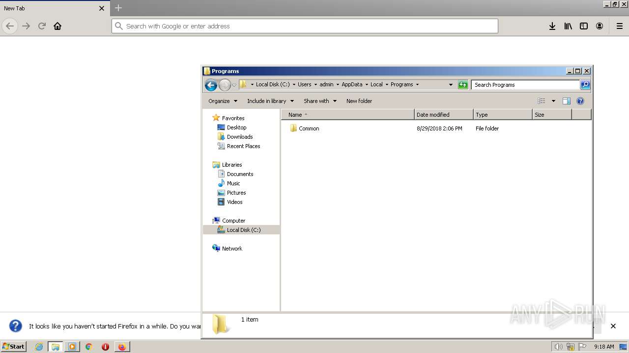Click Firefox Forward button

pos(26,26)
